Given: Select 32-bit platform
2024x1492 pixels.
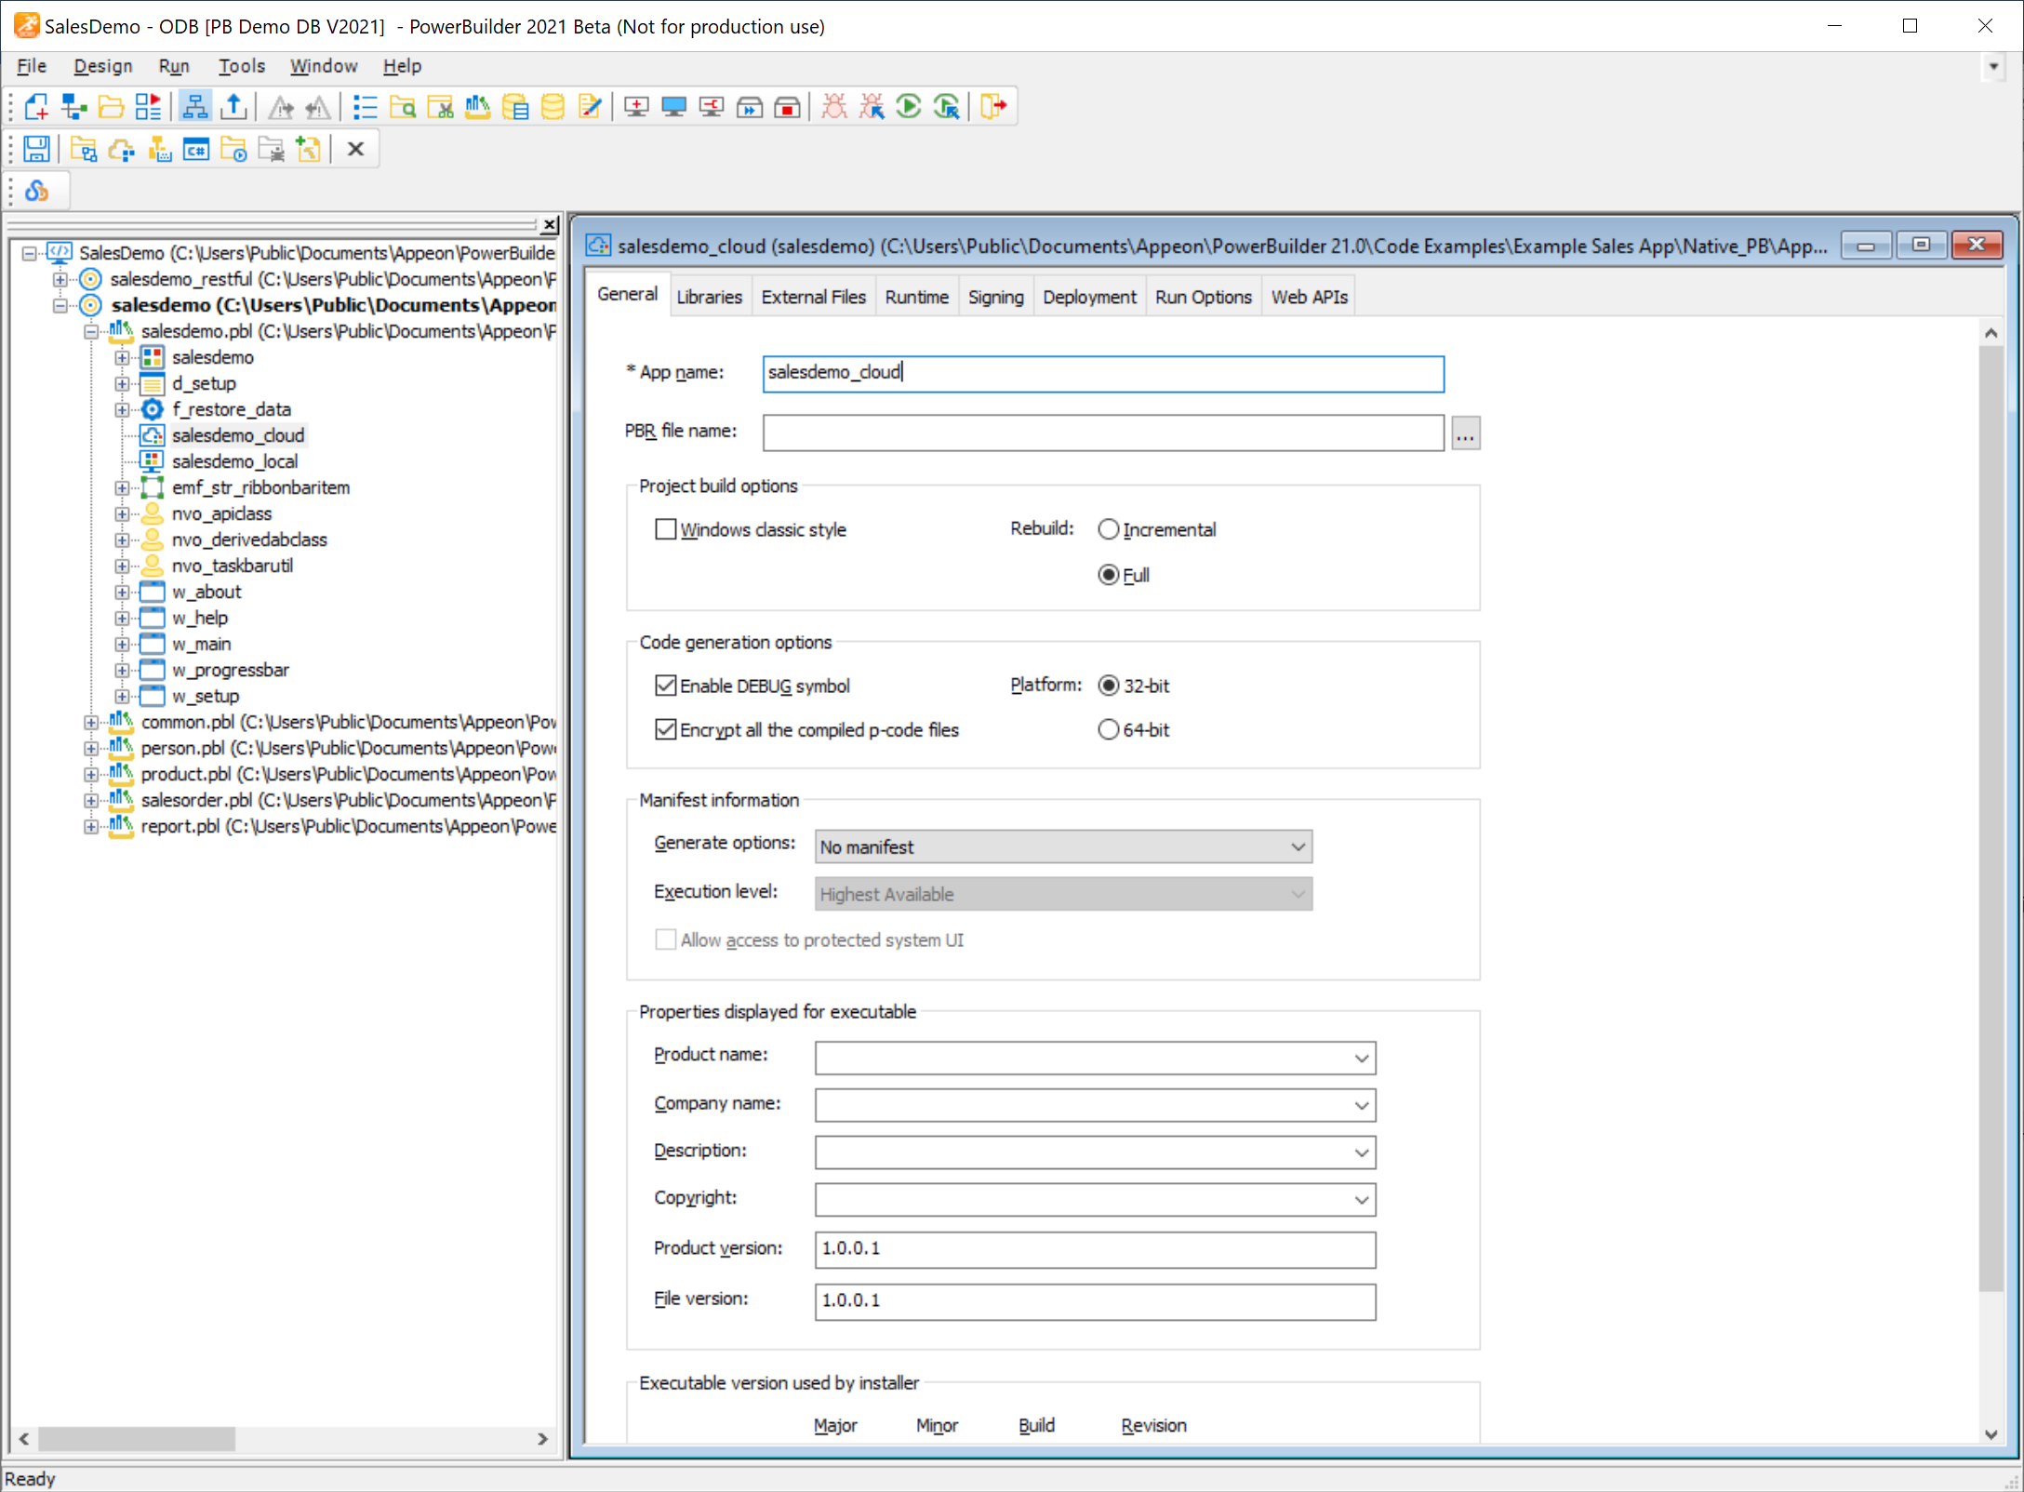Looking at the screenshot, I should pos(1108,686).
